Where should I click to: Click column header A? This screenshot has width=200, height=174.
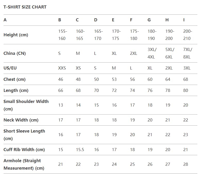pyautogui.click(x=5, y=20)
